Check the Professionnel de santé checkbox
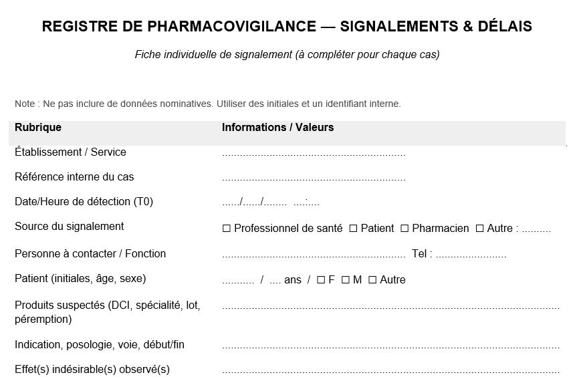This screenshot has height=377, width=585. pos(227,229)
